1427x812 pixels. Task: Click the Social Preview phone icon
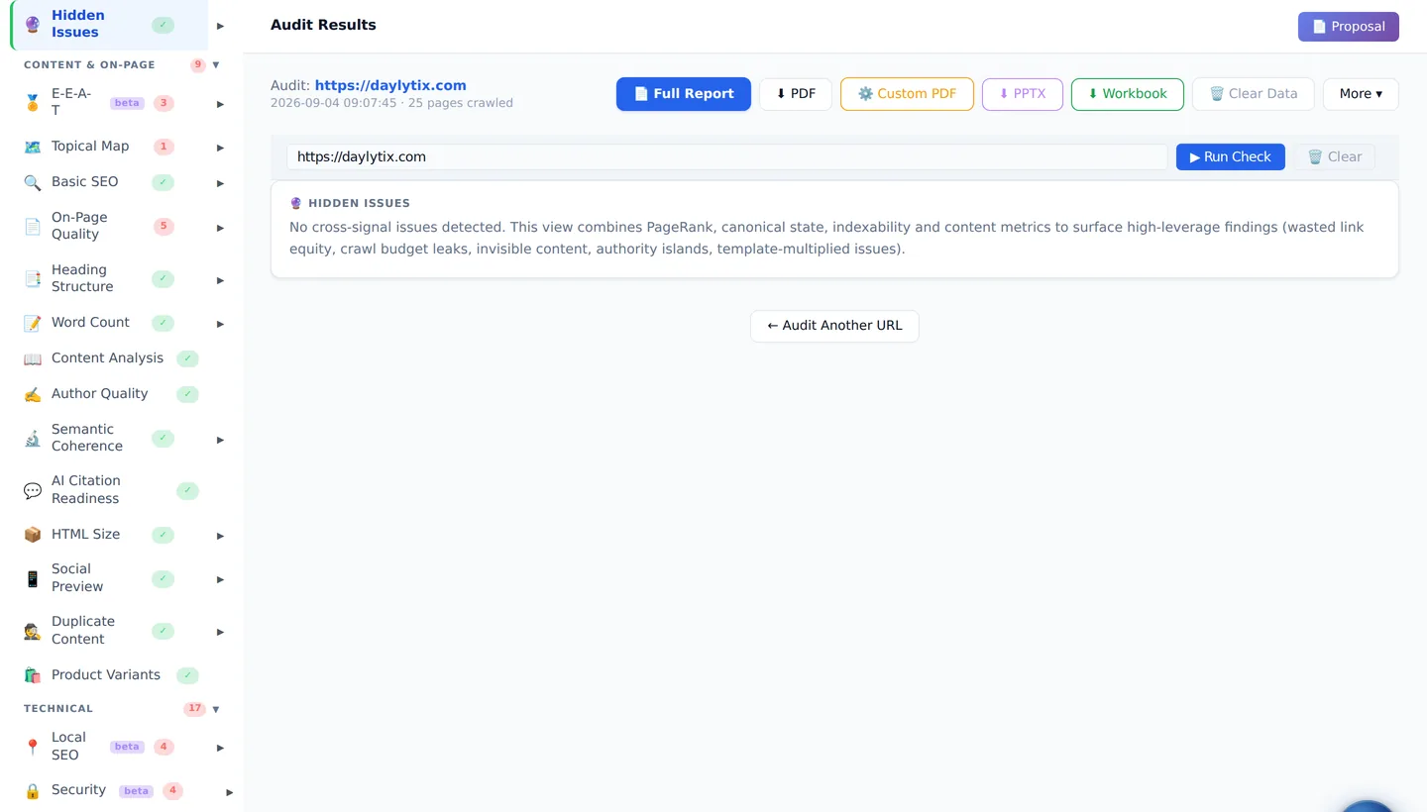click(33, 578)
